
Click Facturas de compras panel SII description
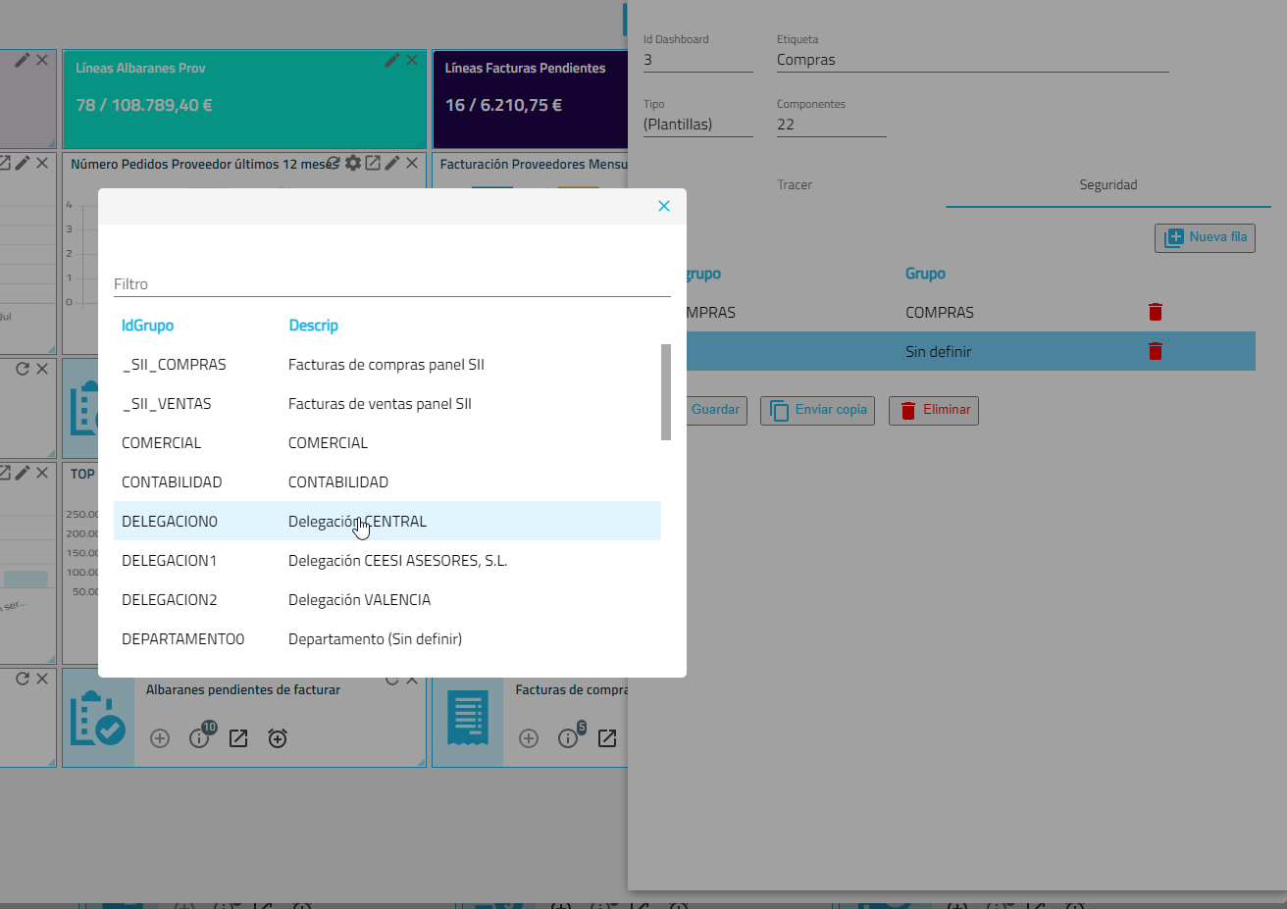point(386,364)
